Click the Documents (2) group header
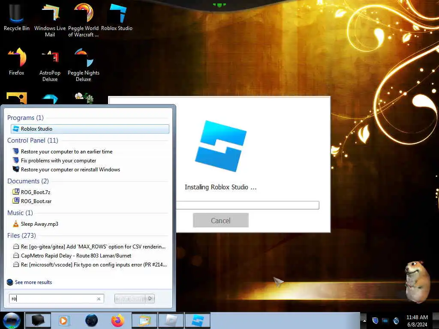The height and width of the screenshot is (329, 439). coord(28,181)
